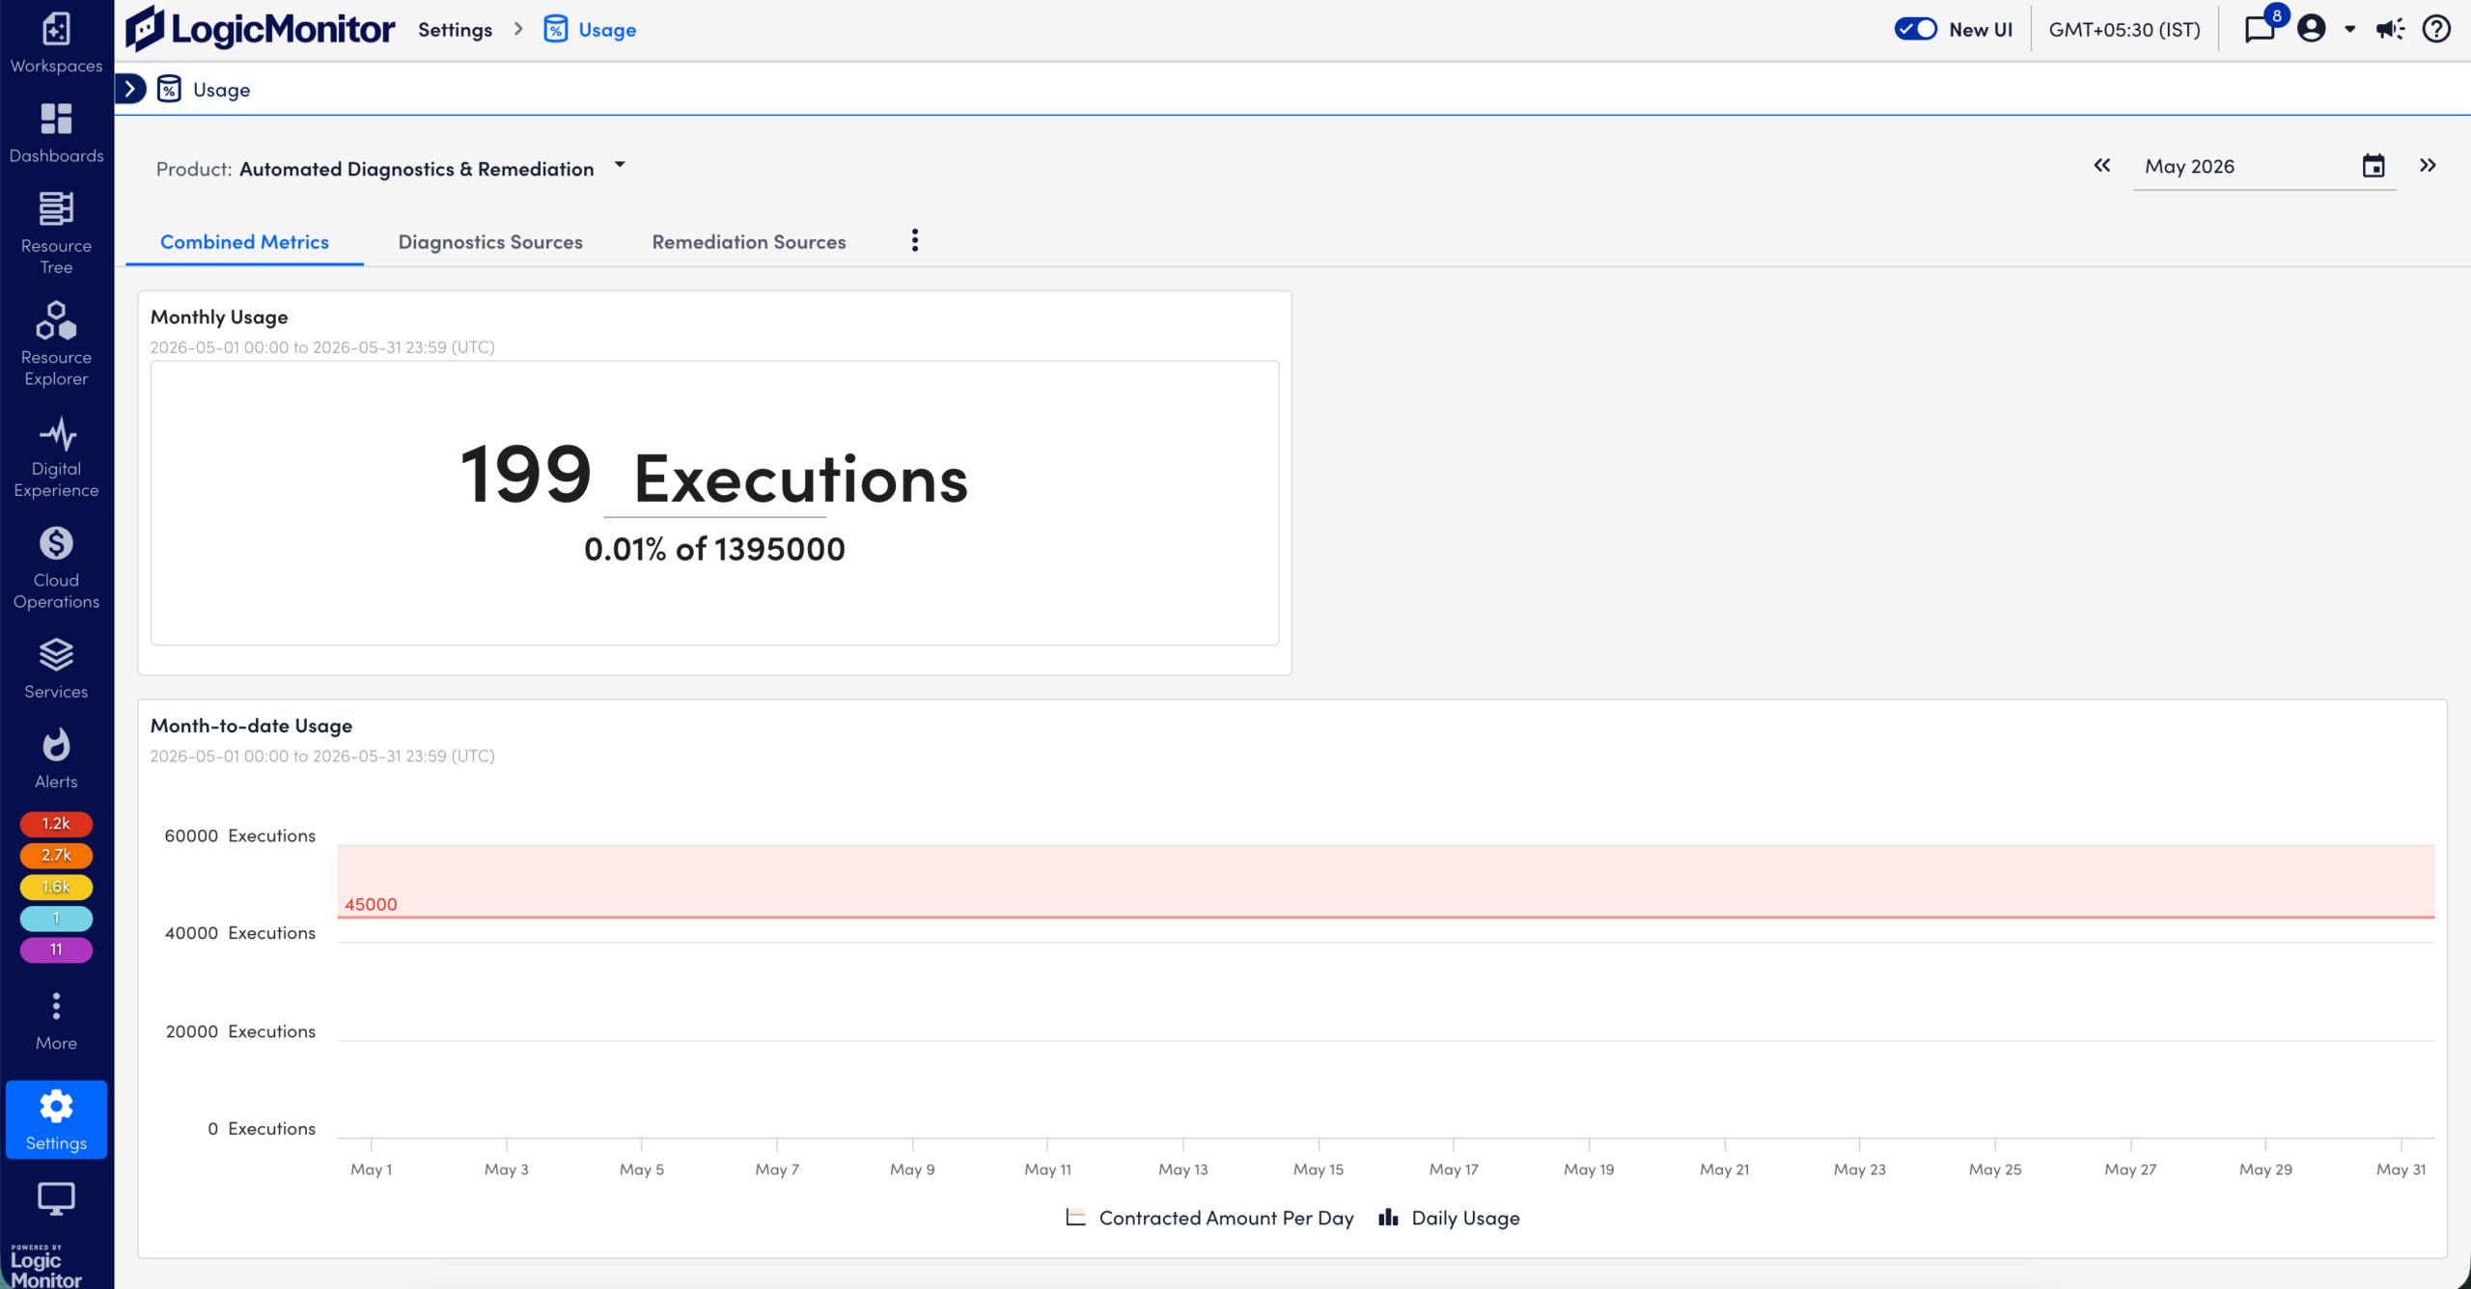Click the Month-to-date Usage heading
Viewport: 2471px width, 1289px height.
(251, 726)
